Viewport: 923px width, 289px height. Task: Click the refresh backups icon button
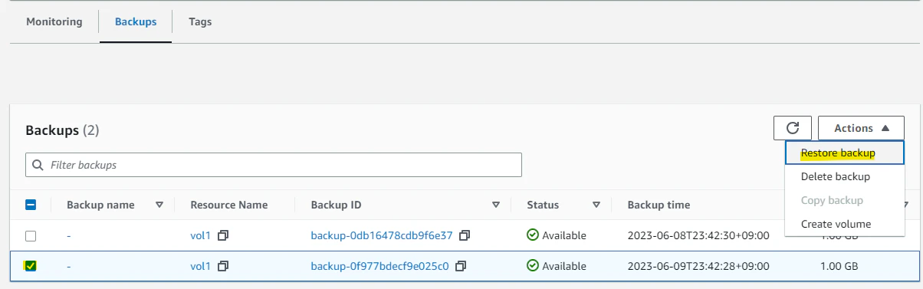pyautogui.click(x=793, y=128)
